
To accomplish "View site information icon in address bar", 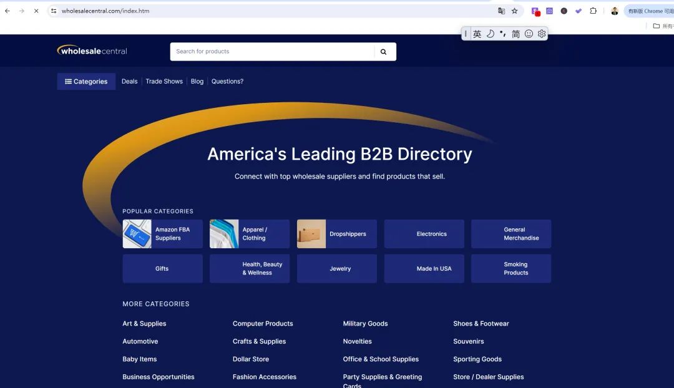I will click(x=54, y=11).
